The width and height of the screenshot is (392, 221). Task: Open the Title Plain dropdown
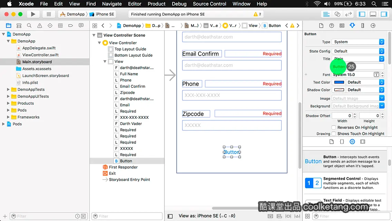pyautogui.click(x=358, y=59)
